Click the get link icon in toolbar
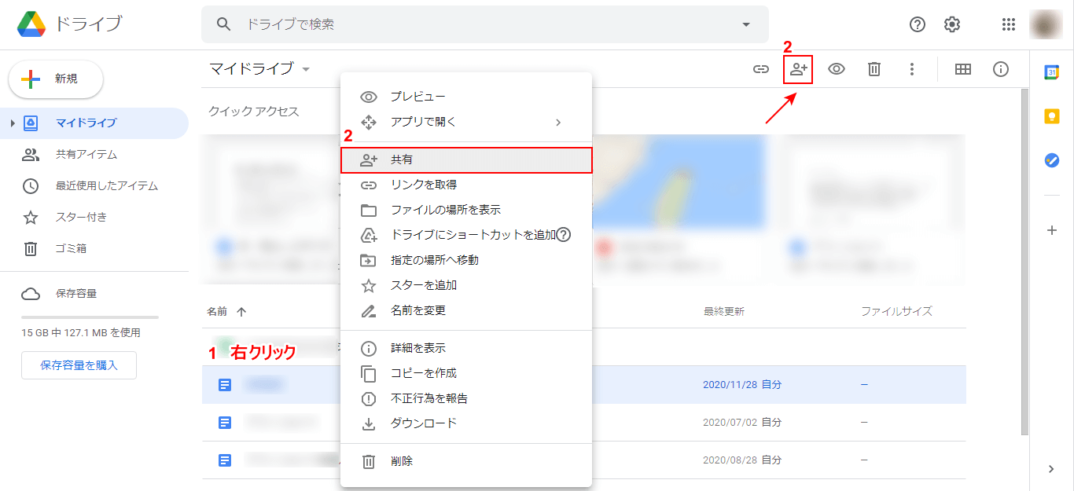The image size is (1074, 491). coord(760,69)
